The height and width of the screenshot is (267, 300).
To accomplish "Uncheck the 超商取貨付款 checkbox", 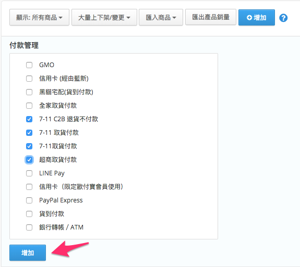I will 29,160.
